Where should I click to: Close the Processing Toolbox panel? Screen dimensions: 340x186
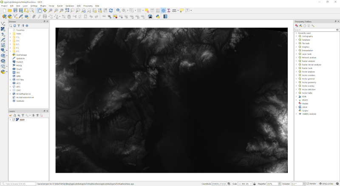point(338,22)
